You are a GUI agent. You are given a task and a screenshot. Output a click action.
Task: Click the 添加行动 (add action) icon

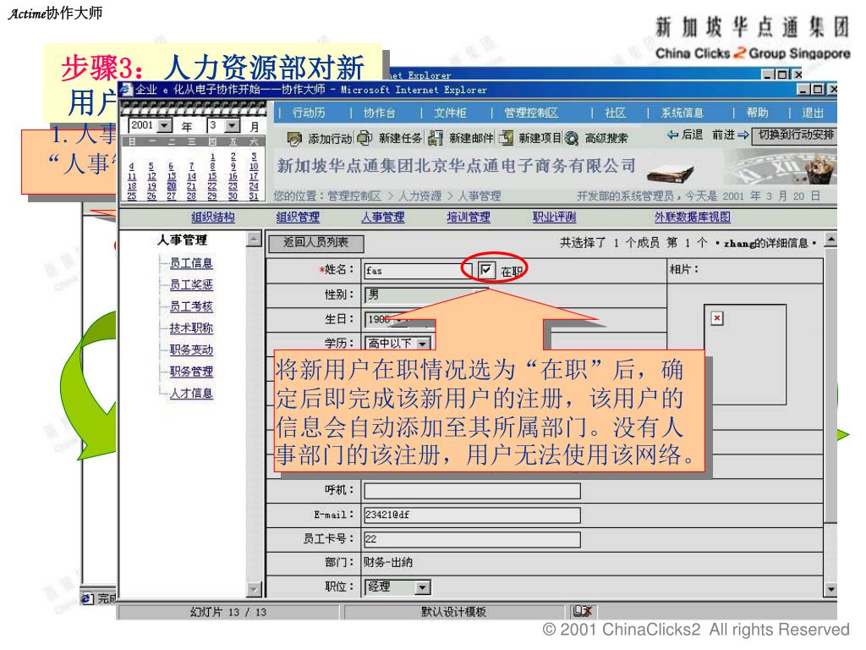295,139
